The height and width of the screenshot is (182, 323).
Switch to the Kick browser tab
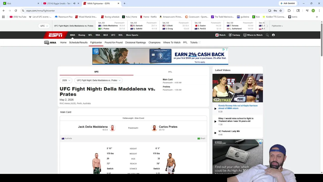click(x=21, y=3)
